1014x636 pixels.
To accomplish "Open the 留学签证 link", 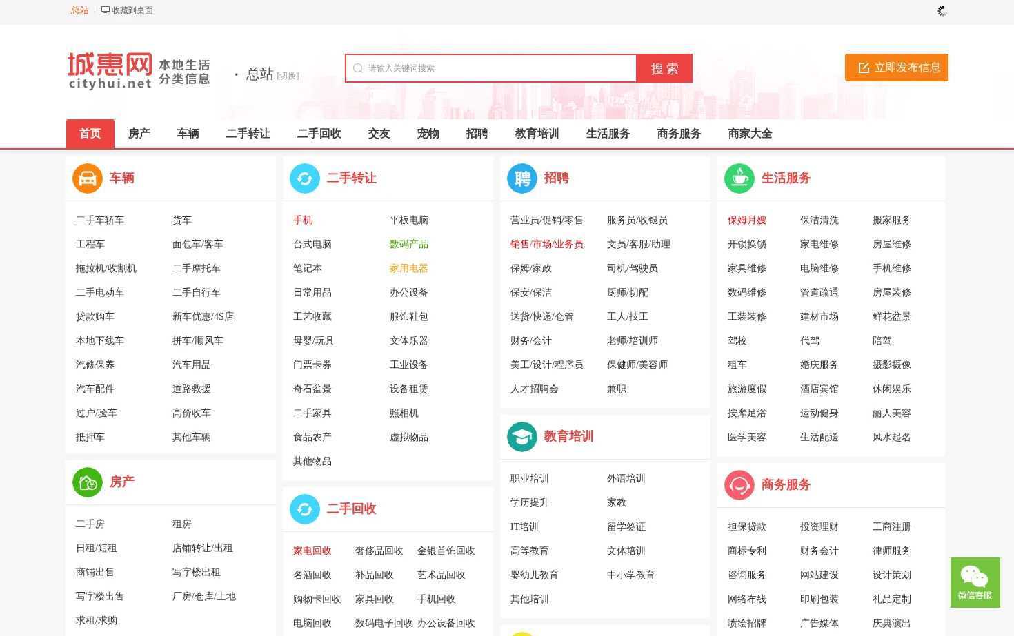I will click(x=626, y=527).
